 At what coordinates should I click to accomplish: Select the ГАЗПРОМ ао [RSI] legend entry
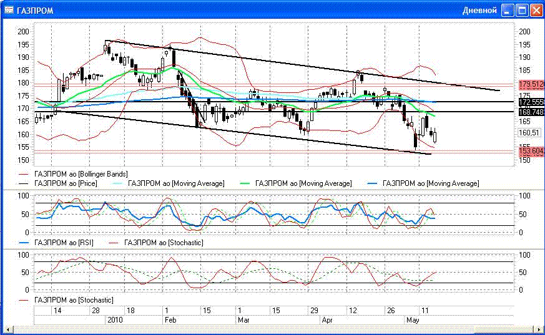click(x=56, y=243)
